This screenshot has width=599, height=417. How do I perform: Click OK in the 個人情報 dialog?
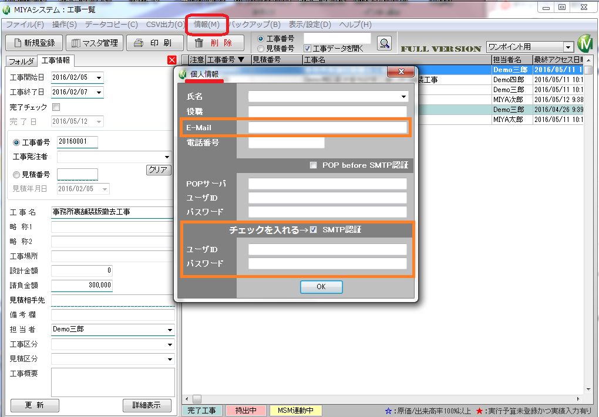(321, 287)
